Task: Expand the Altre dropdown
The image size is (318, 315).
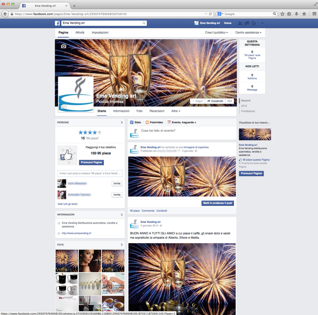Action: (176, 111)
